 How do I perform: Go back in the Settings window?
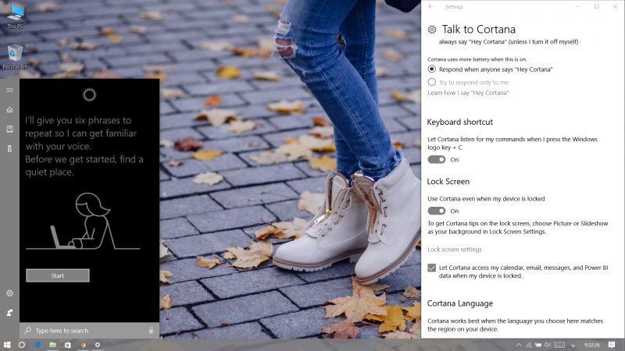(431, 6)
